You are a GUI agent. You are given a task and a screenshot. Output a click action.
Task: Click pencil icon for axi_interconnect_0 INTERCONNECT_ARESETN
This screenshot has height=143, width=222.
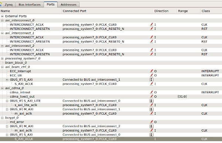[151, 29]
